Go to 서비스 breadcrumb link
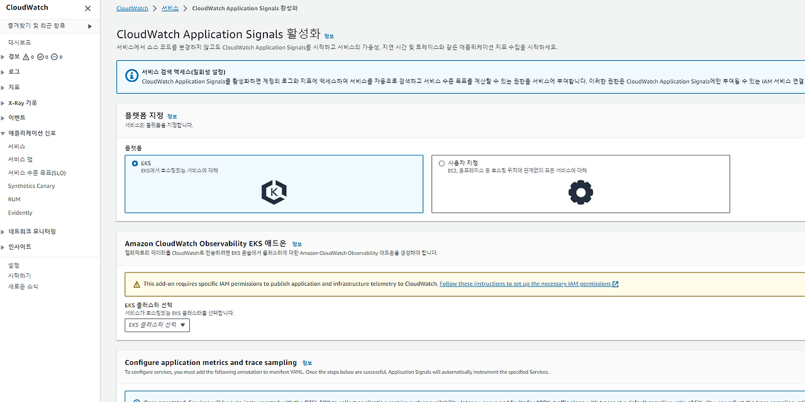Viewport: 805px width, 402px height. [169, 9]
